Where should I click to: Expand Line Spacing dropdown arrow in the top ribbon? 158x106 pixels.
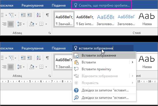[x=24, y=24]
